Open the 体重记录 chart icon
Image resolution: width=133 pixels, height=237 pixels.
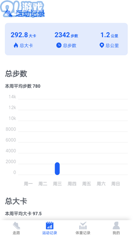[83, 226]
